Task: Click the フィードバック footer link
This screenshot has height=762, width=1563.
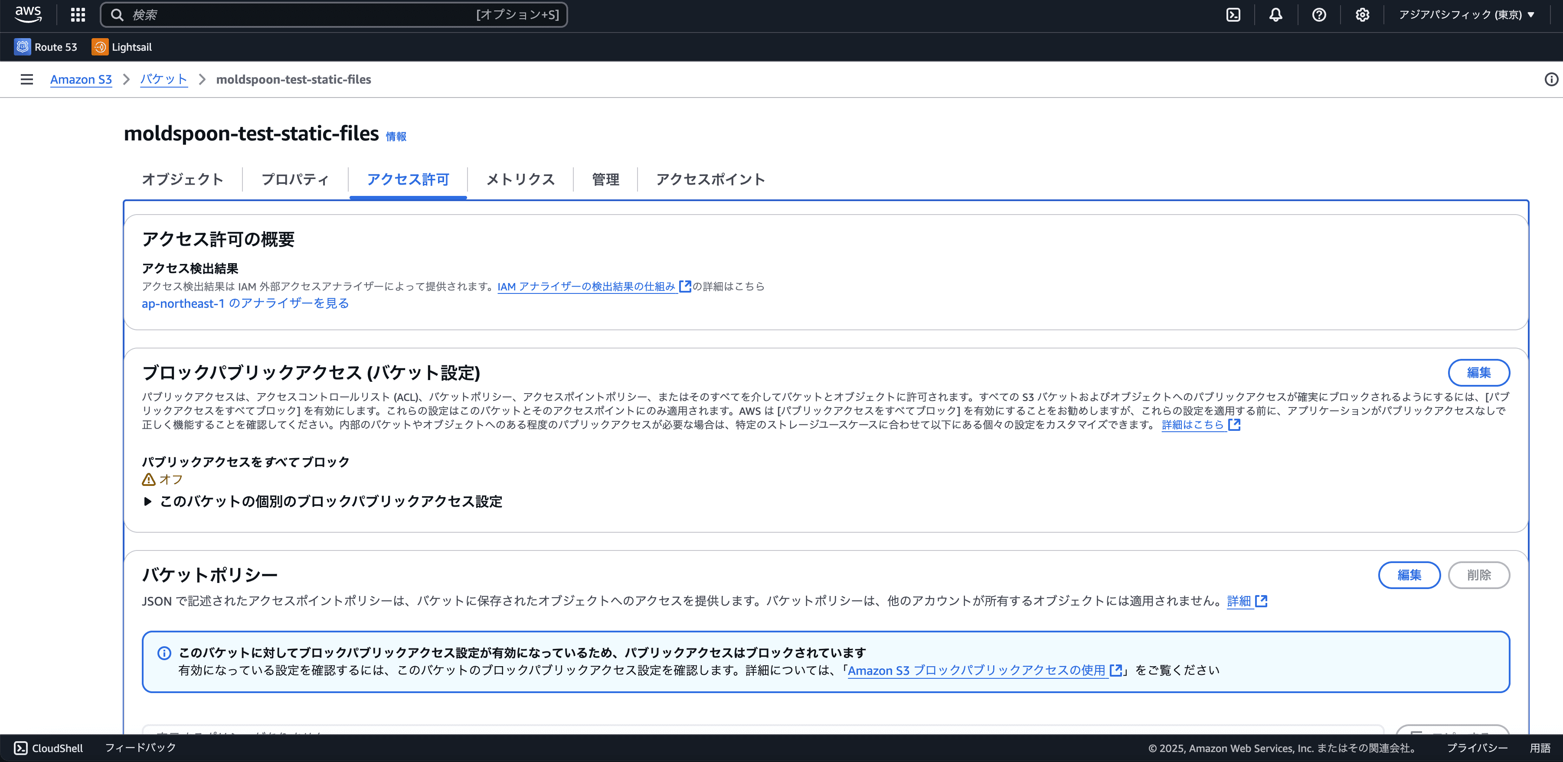Action: 141,748
